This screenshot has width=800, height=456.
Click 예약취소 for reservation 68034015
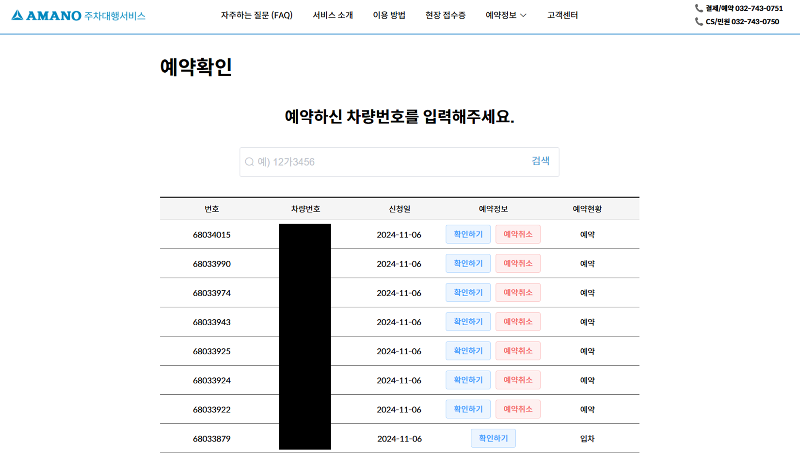518,235
